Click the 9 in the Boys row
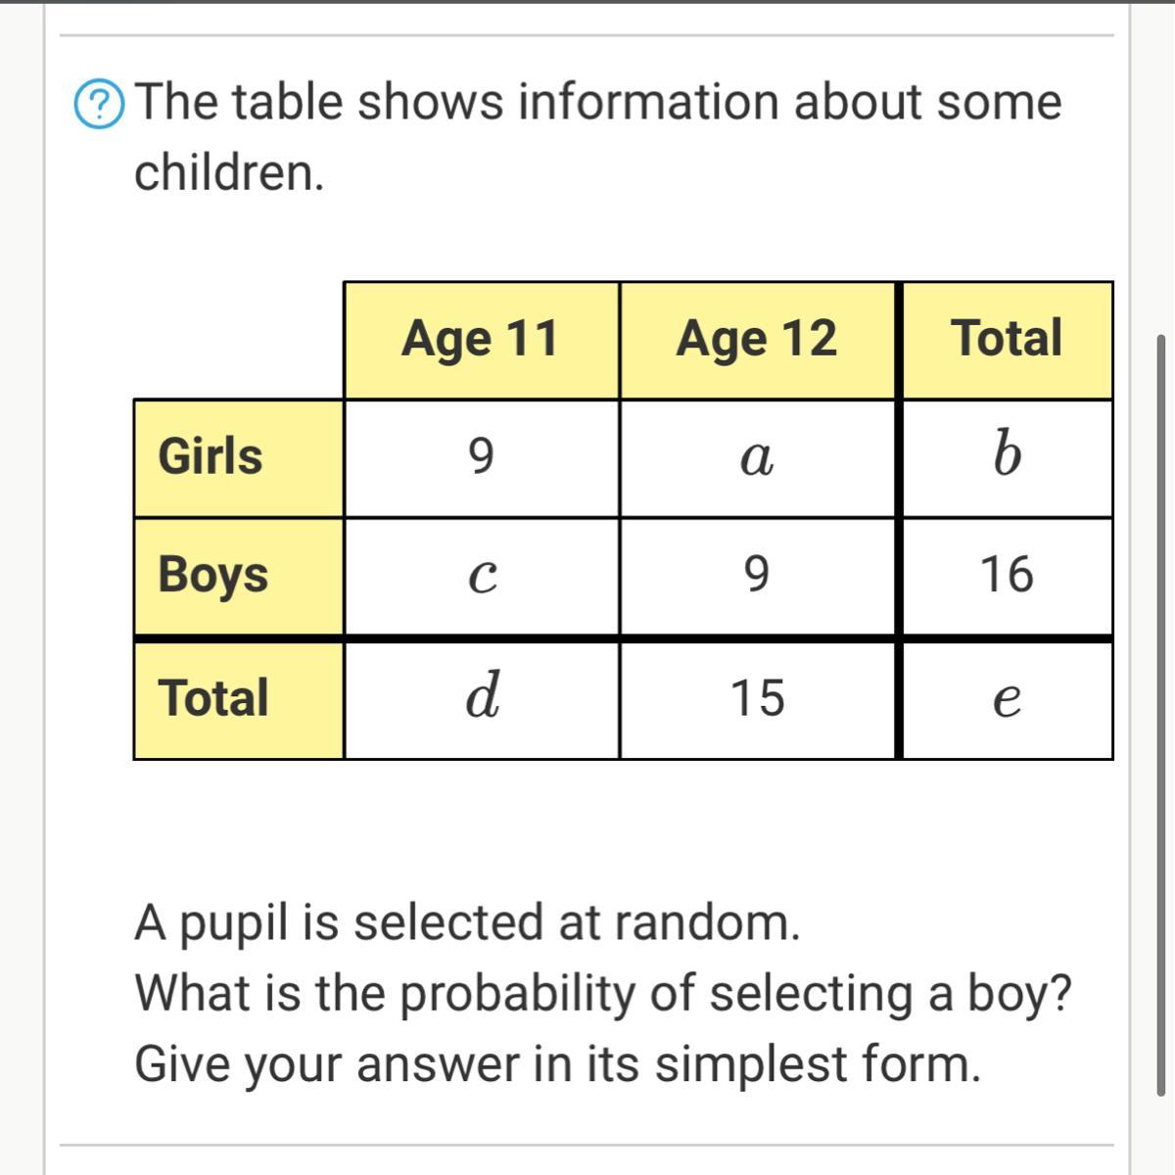 [x=756, y=575]
